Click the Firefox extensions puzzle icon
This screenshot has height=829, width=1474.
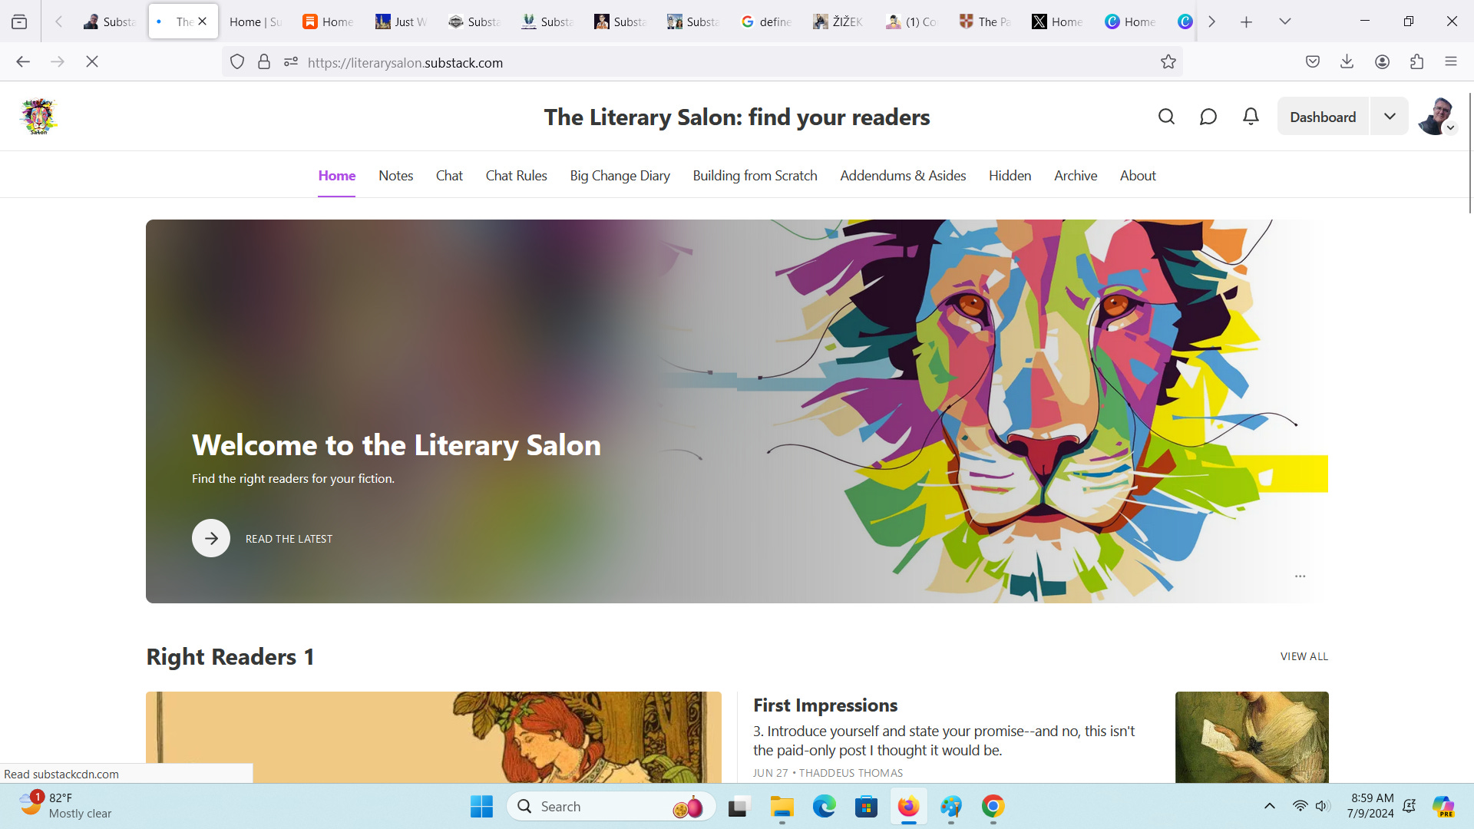coord(1416,62)
